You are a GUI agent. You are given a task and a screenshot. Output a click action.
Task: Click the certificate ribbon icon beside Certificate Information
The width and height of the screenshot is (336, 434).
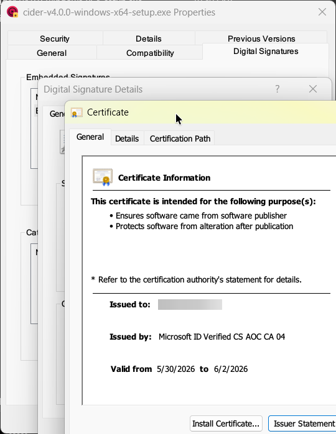(x=103, y=177)
